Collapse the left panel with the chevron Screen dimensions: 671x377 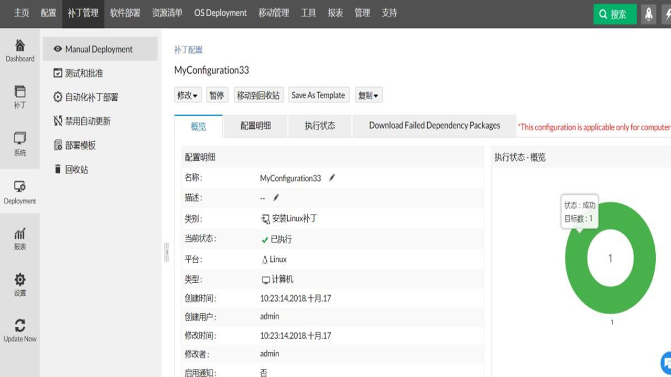[x=167, y=252]
